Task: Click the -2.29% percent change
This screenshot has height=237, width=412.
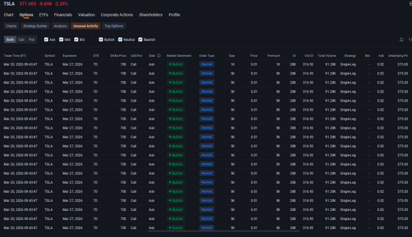Action: coord(61,4)
